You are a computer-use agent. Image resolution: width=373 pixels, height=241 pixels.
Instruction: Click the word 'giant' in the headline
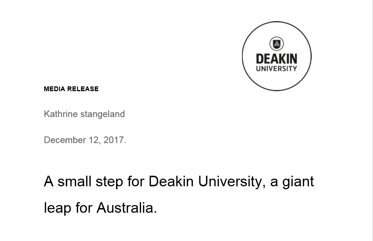pos(298,182)
